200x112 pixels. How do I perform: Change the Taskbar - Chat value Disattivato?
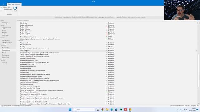pyautogui.click(x=112, y=27)
